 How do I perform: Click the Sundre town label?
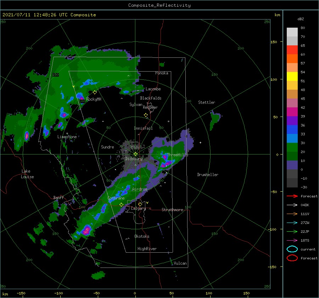107,147
